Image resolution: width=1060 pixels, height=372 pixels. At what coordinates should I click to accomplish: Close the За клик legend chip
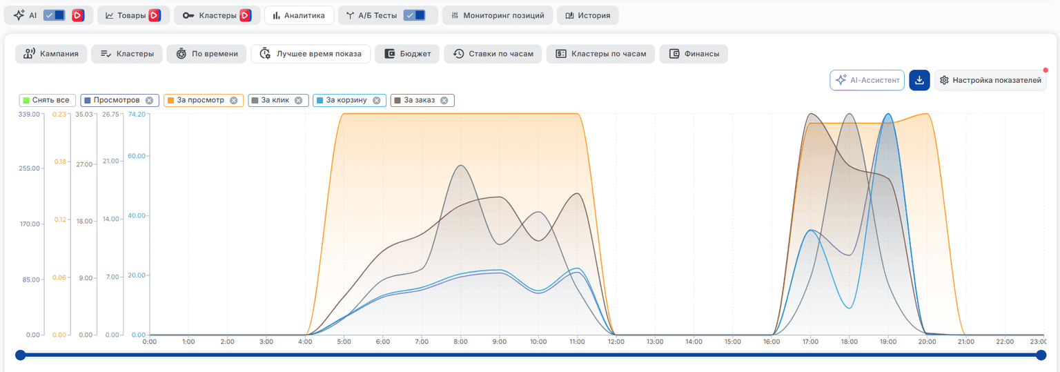[x=298, y=100]
